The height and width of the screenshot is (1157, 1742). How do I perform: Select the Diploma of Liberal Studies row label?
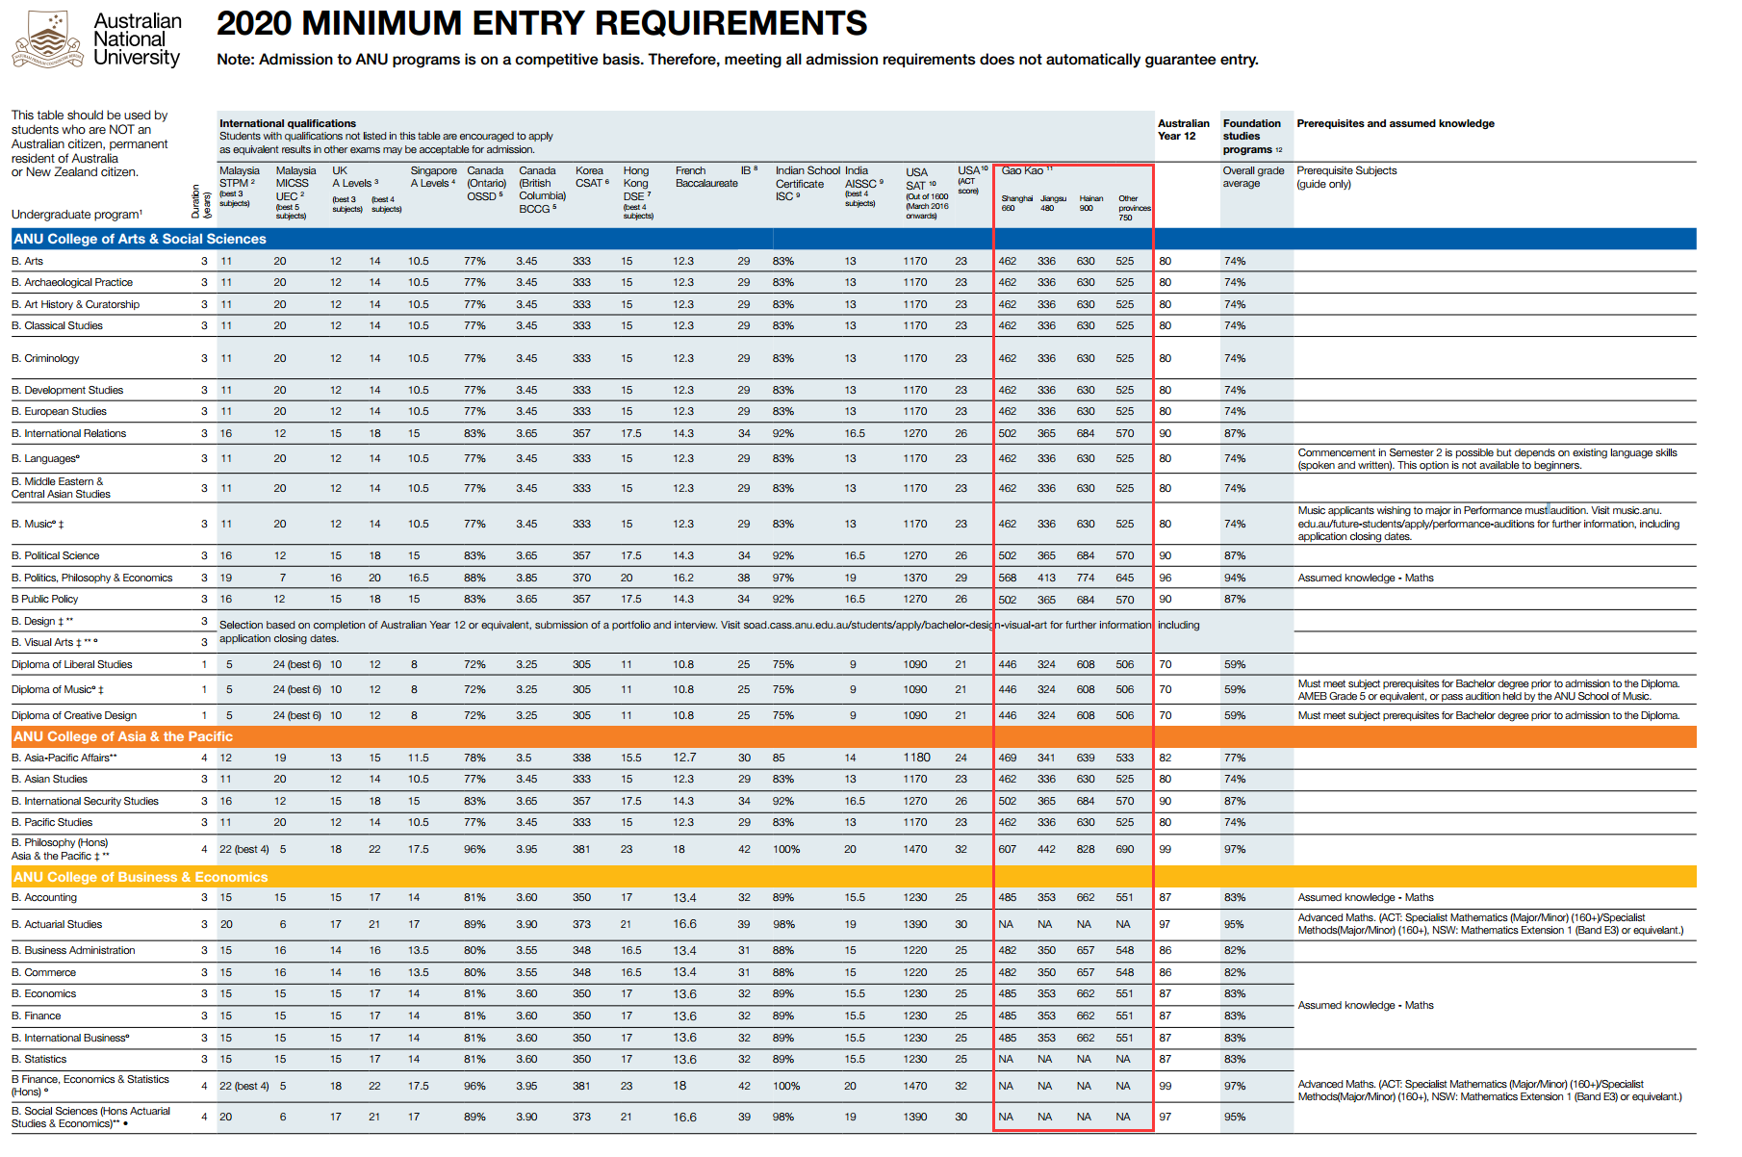coord(72,664)
